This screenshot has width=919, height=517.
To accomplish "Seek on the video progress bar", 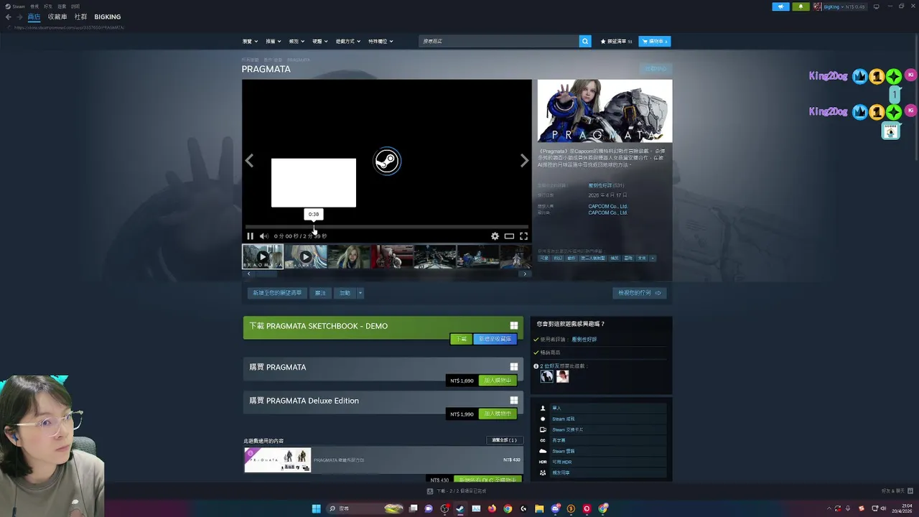I will pyautogui.click(x=386, y=227).
